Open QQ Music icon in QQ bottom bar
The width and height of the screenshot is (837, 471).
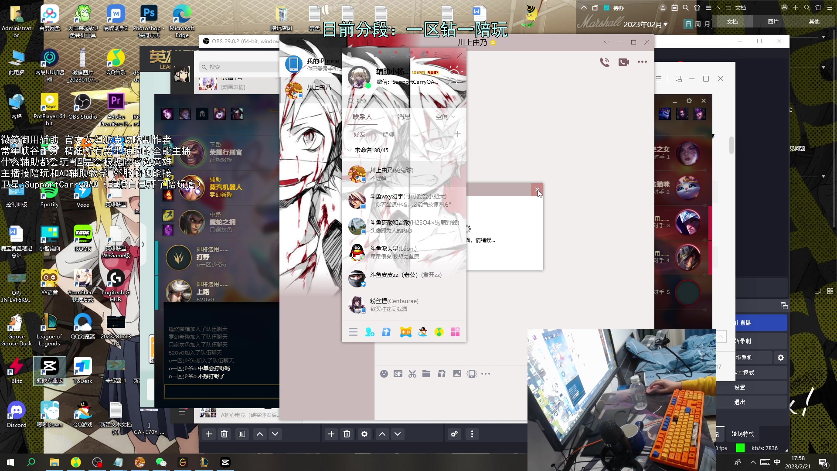tap(439, 332)
